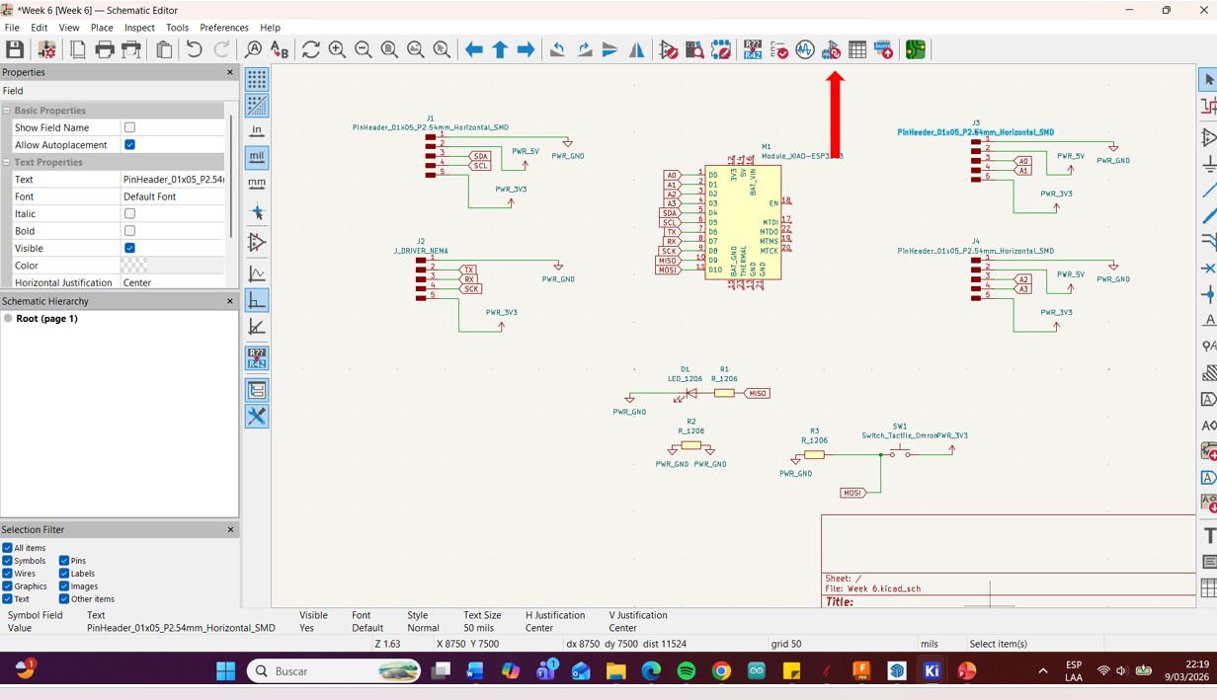Open the File menu
Screen dimensions: 1217x700
12,28
